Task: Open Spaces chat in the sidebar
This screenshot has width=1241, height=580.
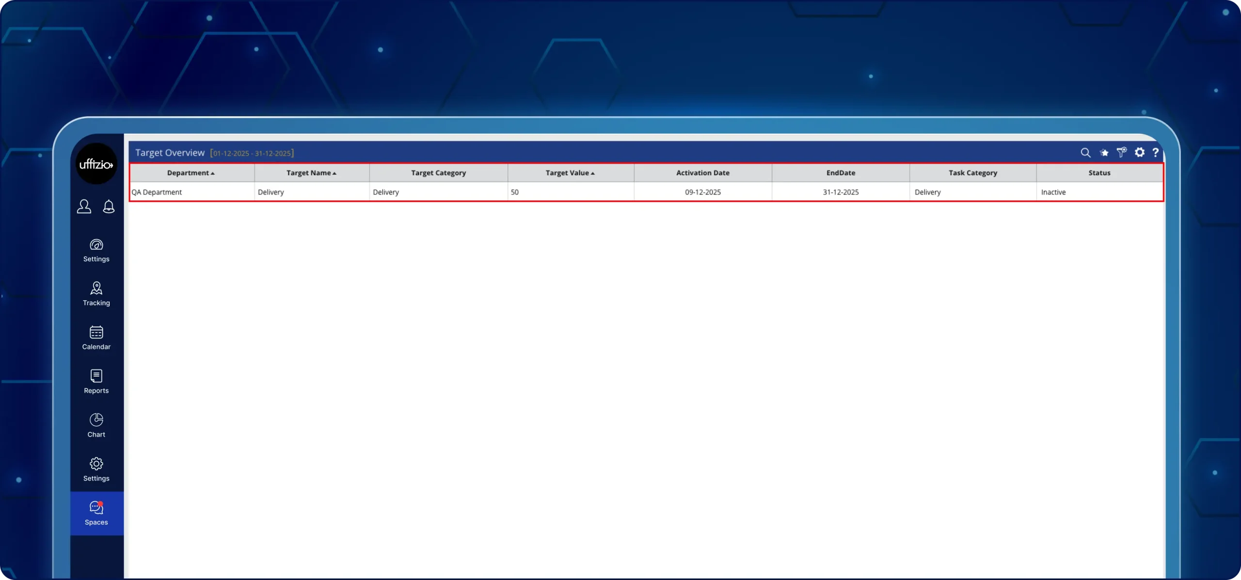Action: (96, 513)
